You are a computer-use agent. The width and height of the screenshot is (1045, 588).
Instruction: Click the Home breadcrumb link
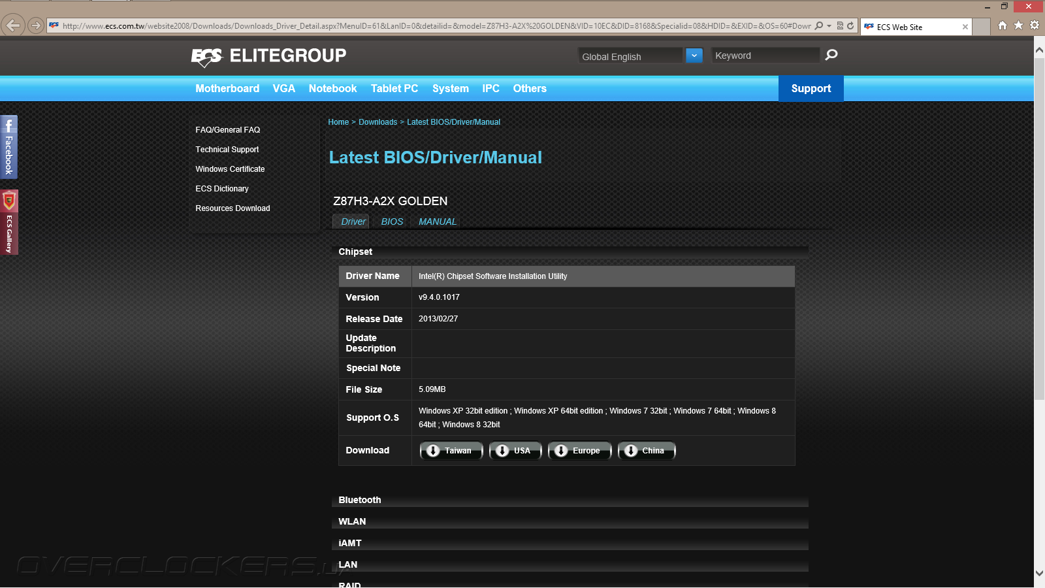[x=338, y=122]
